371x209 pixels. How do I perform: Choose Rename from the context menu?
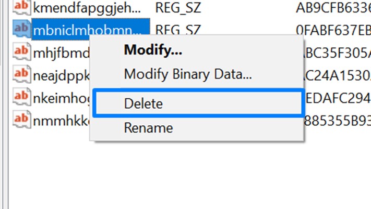coord(148,127)
